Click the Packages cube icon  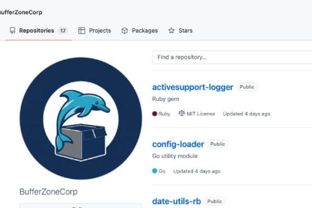[125, 31]
